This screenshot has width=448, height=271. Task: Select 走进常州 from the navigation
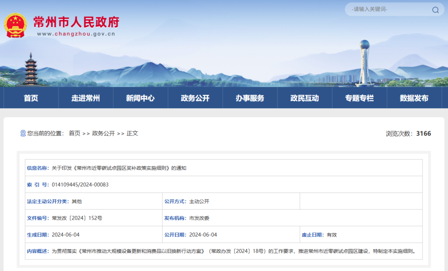pos(85,97)
